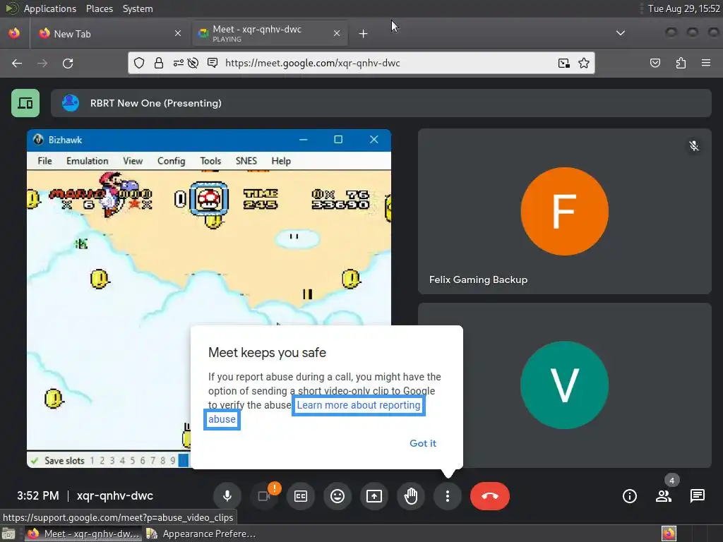Open the Applications menu

point(50,8)
